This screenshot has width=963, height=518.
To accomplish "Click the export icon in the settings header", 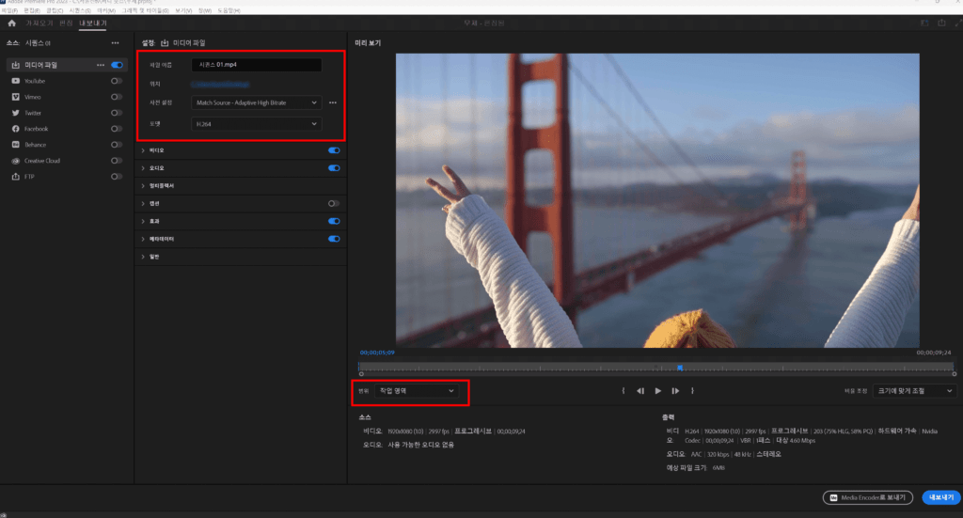I will (165, 43).
